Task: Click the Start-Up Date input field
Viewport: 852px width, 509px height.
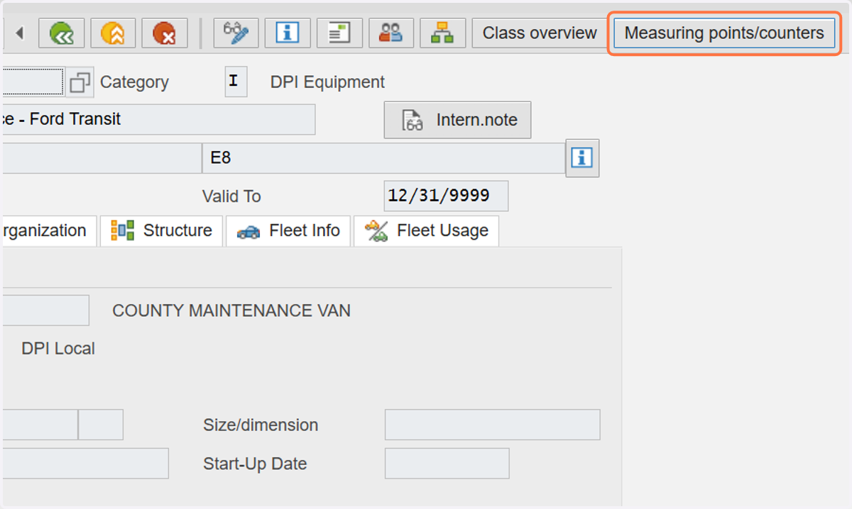Action: pyautogui.click(x=447, y=464)
